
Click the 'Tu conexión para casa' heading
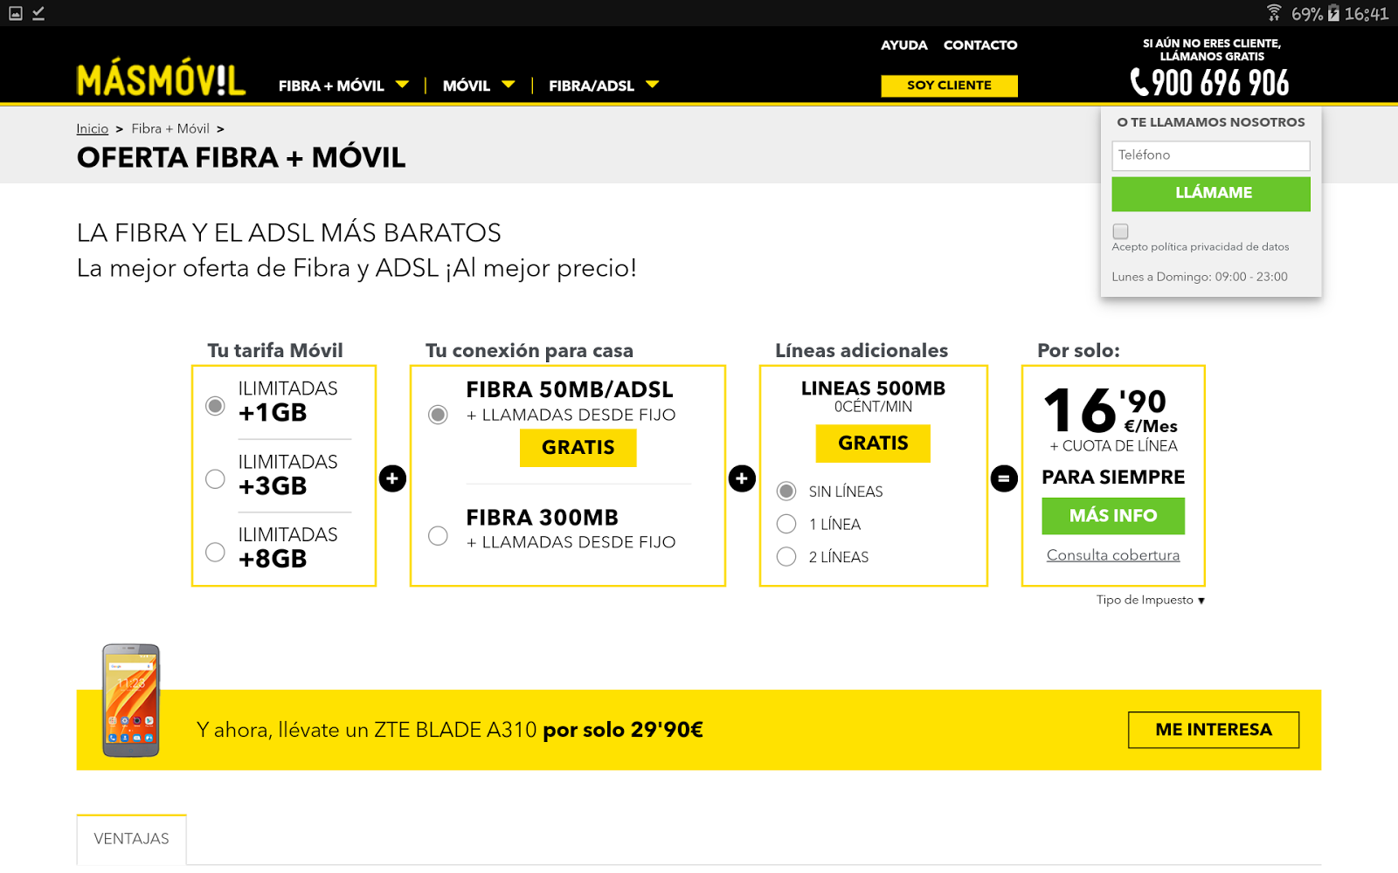point(529,351)
